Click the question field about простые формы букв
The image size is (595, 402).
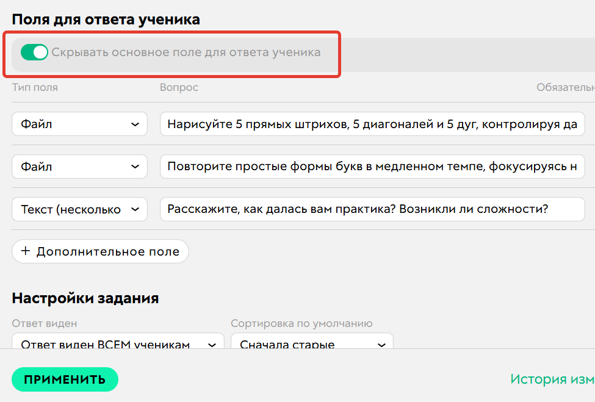tap(372, 166)
